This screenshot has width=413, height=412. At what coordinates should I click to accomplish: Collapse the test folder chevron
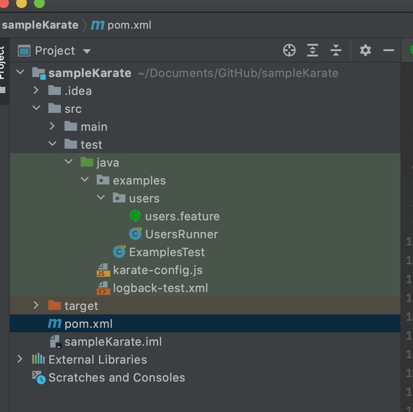52,143
